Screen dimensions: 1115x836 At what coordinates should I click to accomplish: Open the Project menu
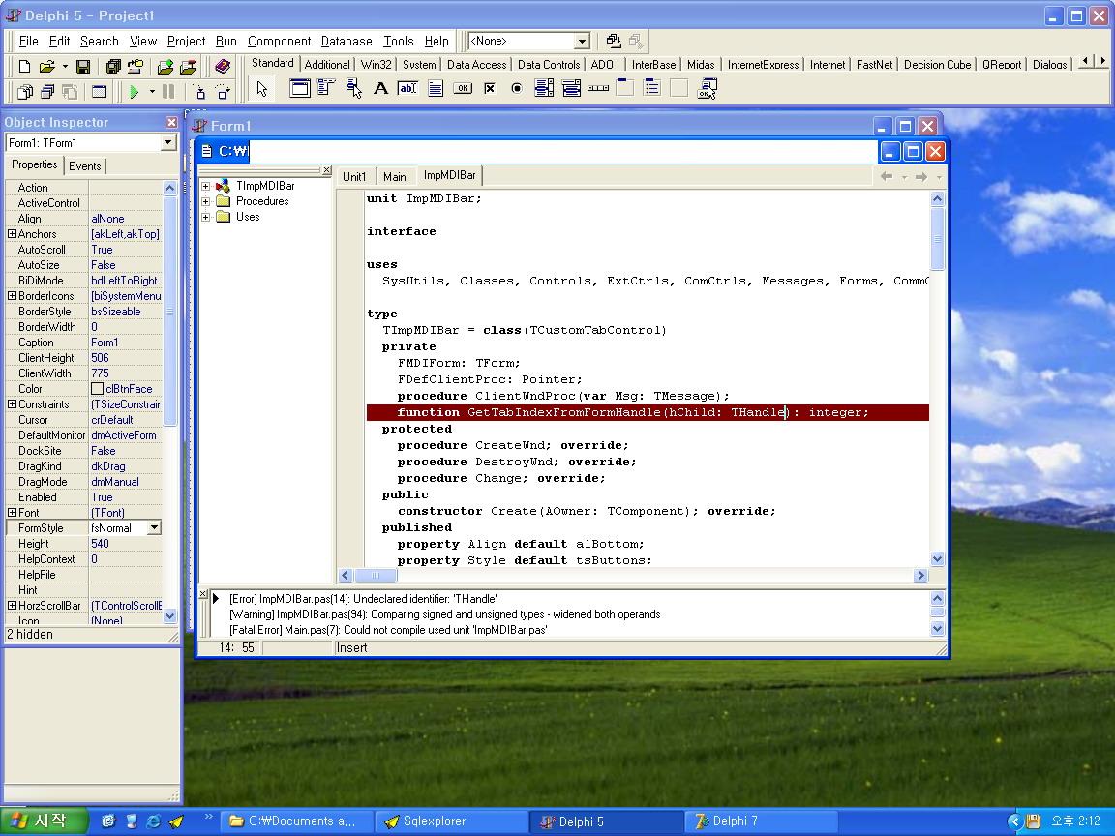tap(186, 41)
